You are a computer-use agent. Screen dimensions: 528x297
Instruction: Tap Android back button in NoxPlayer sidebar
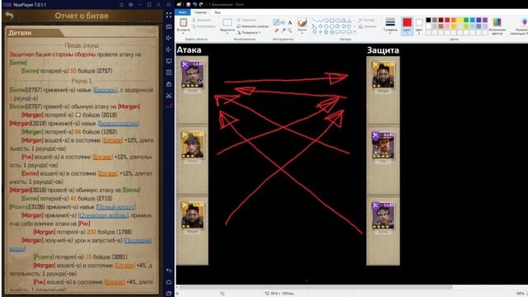click(168, 271)
